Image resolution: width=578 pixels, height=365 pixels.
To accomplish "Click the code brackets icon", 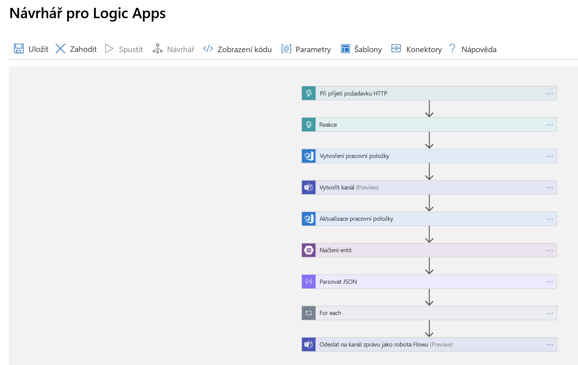I will (208, 49).
